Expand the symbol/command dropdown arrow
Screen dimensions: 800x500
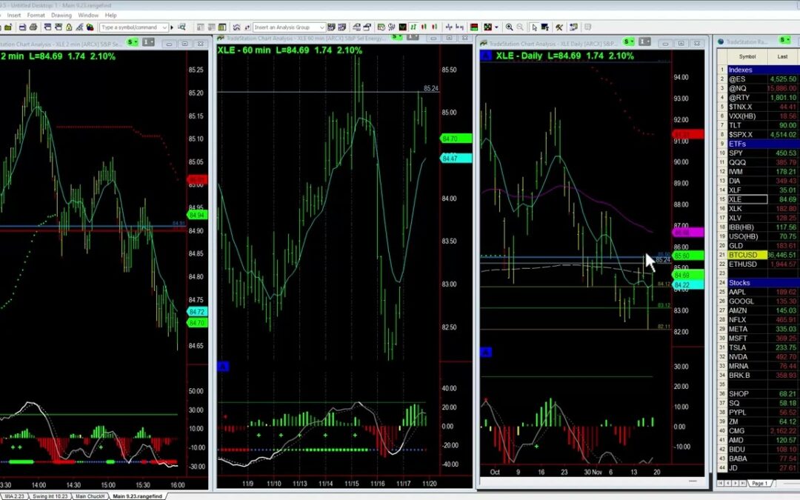pyautogui.click(x=164, y=27)
